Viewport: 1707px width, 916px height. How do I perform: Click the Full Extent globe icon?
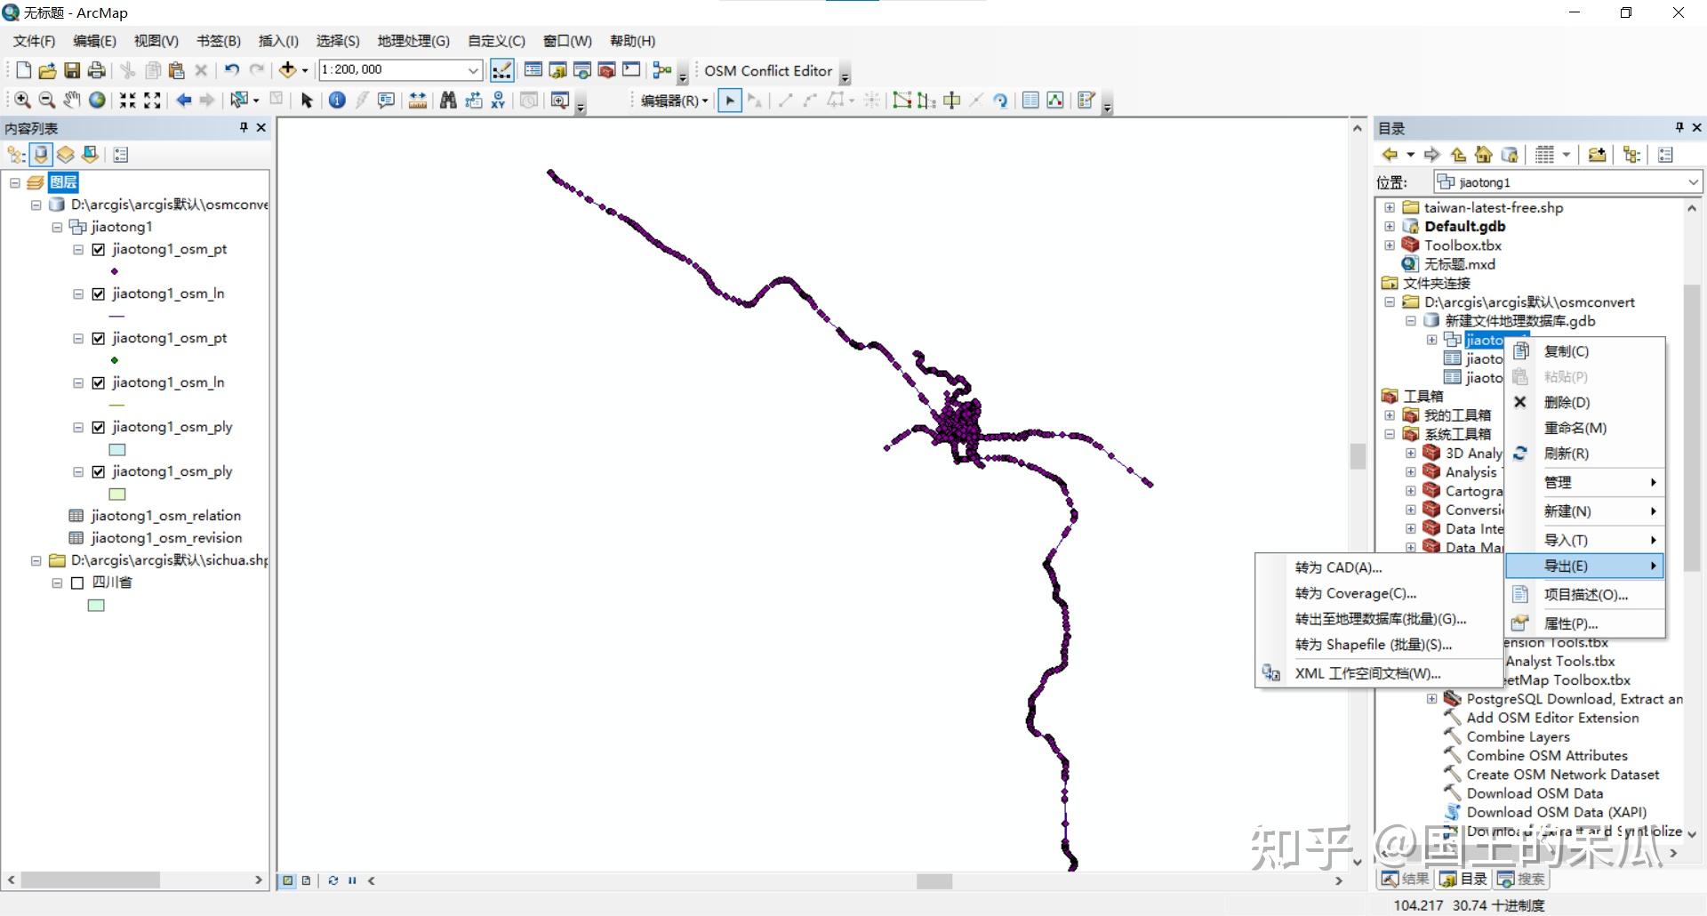point(98,100)
